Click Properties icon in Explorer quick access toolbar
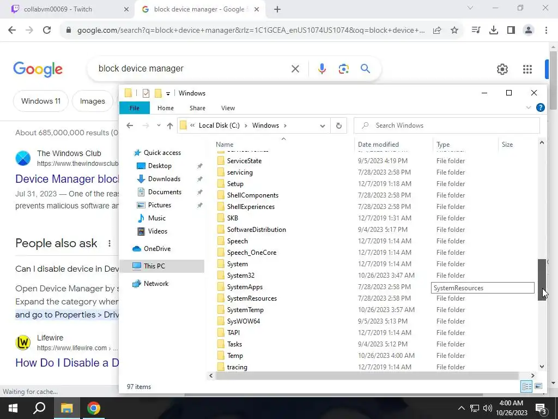The image size is (558, 419). click(x=146, y=93)
